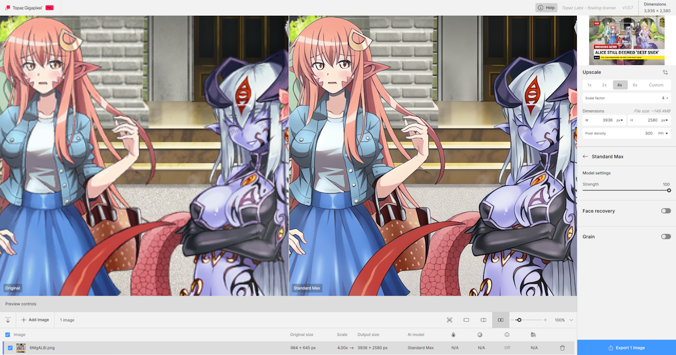Open the Help button
Screen dimensions: 676x355
point(547,8)
